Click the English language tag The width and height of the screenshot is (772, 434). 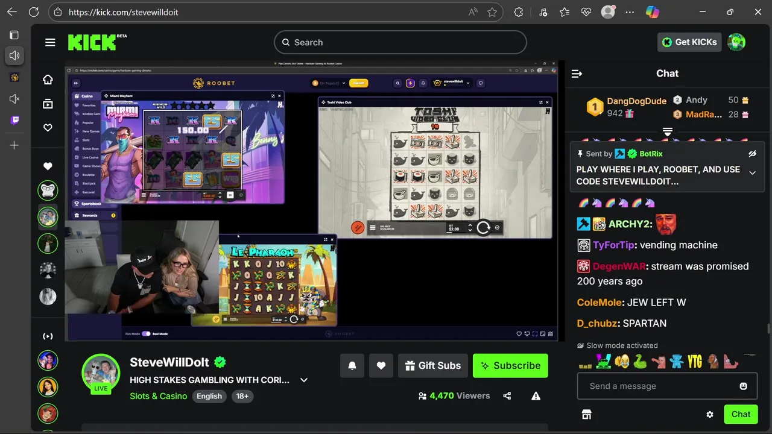point(209,396)
